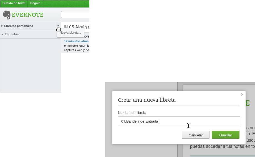Focus the Evernote search box
This screenshot has height=157, width=255.
click(x=75, y=15)
